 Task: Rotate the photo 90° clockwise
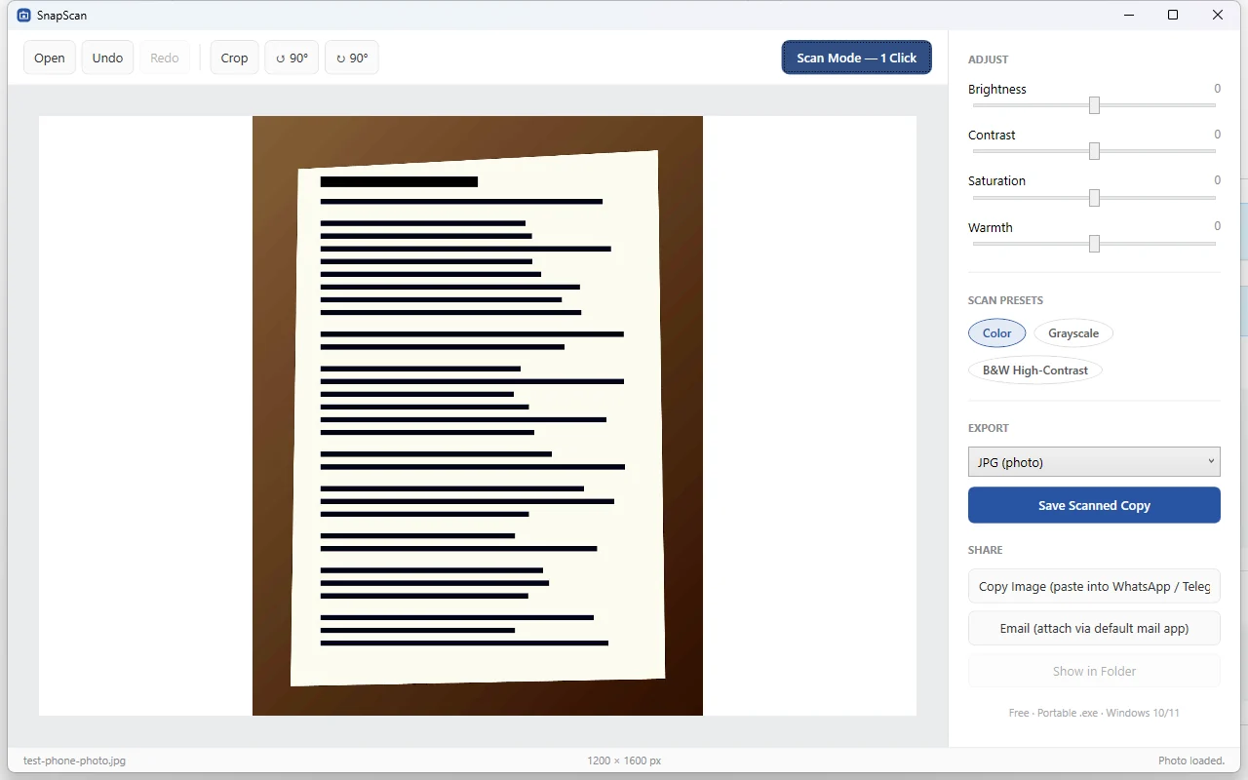click(x=351, y=58)
